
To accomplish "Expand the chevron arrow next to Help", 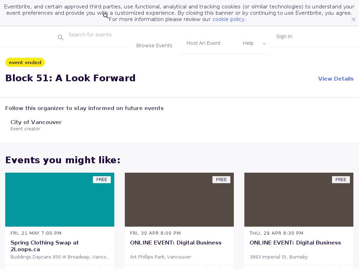I will pyautogui.click(x=264, y=44).
